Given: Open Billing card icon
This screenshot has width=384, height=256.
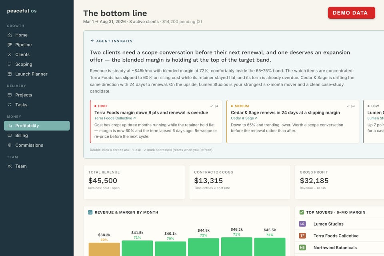Looking at the screenshot, I should pyautogui.click(x=10, y=135).
